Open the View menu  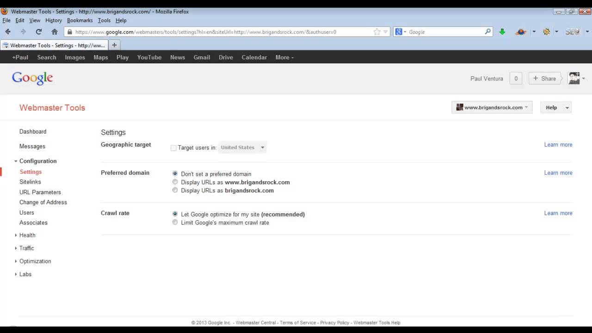[x=35, y=20]
